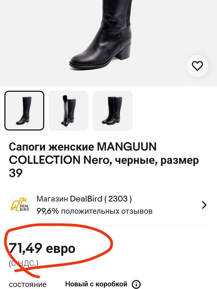View the third thumbnail showing both boots
The image size is (217, 289).
coord(112,111)
